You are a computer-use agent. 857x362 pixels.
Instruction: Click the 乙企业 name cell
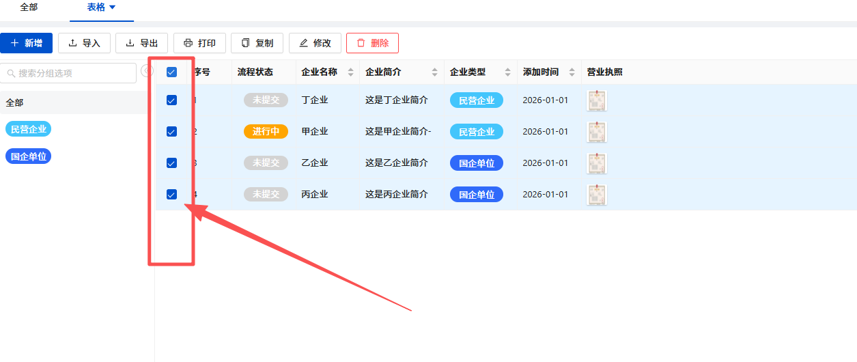(315, 163)
